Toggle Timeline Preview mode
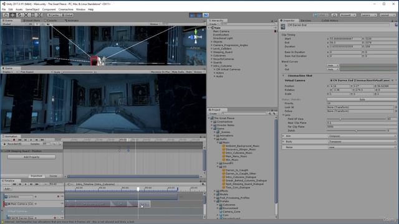The image size is (399, 224). pyautogui.click(x=6, y=184)
